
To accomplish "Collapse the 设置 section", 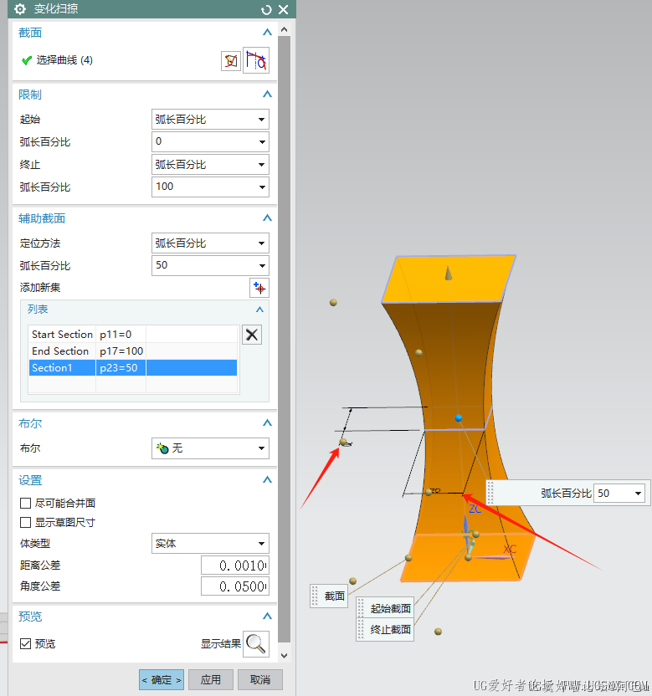I will coord(267,480).
